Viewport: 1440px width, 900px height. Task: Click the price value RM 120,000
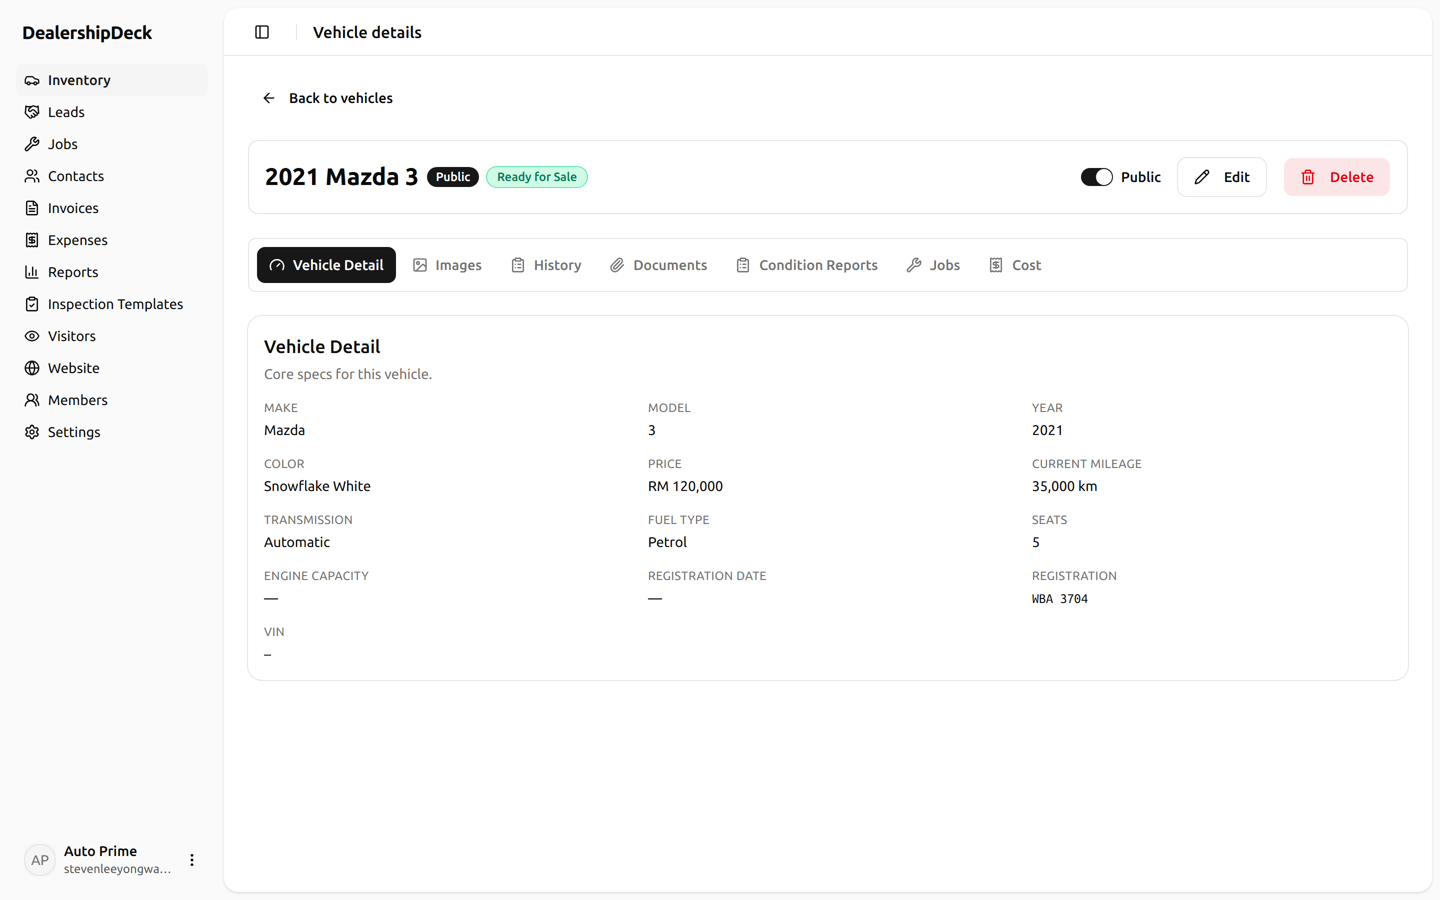685,486
